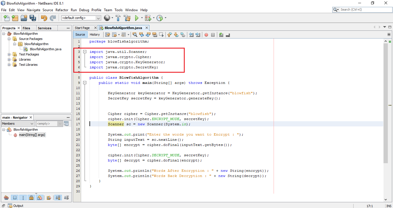This screenshot has width=393, height=208.
Task: Open the Output window
Action: [x=18, y=206]
